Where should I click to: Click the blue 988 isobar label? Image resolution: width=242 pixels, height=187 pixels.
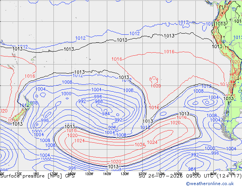click(x=99, y=102)
